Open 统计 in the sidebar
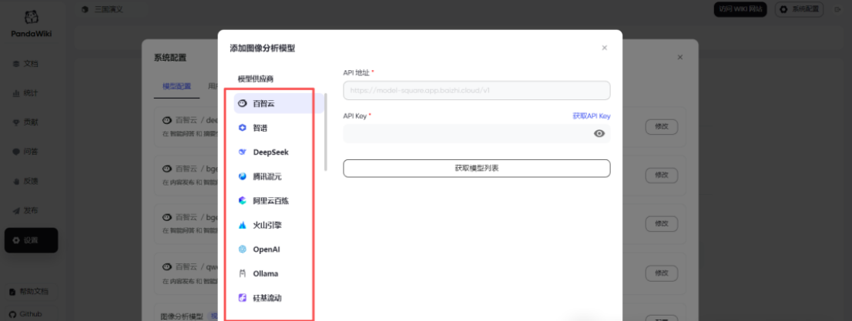The image size is (852, 321). (x=31, y=93)
